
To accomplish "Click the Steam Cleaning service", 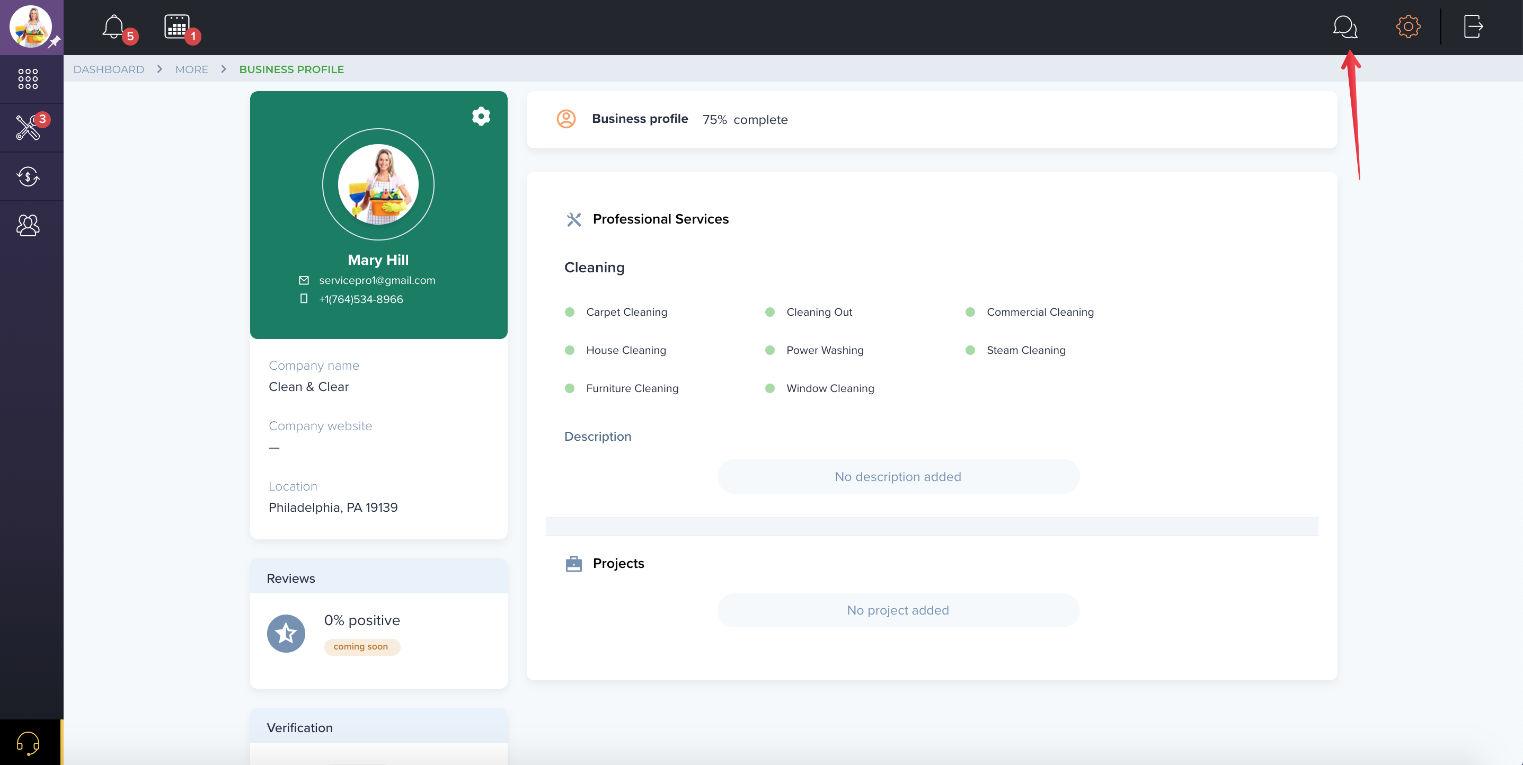I will click(1026, 350).
